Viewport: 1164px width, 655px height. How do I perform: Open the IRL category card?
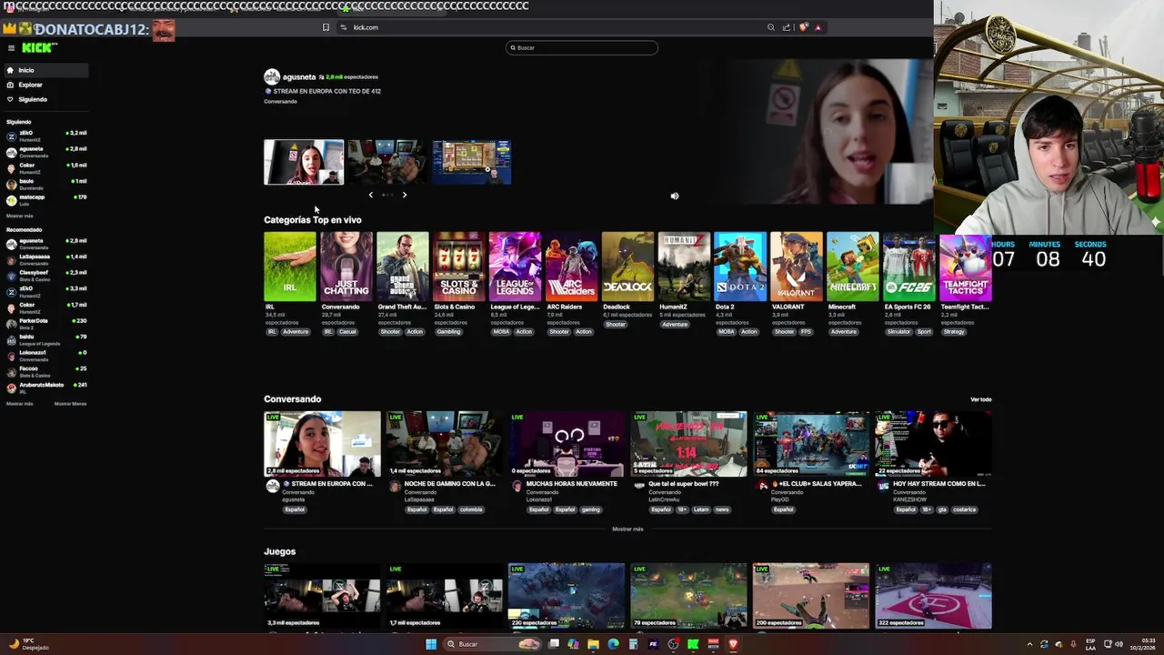click(x=290, y=267)
